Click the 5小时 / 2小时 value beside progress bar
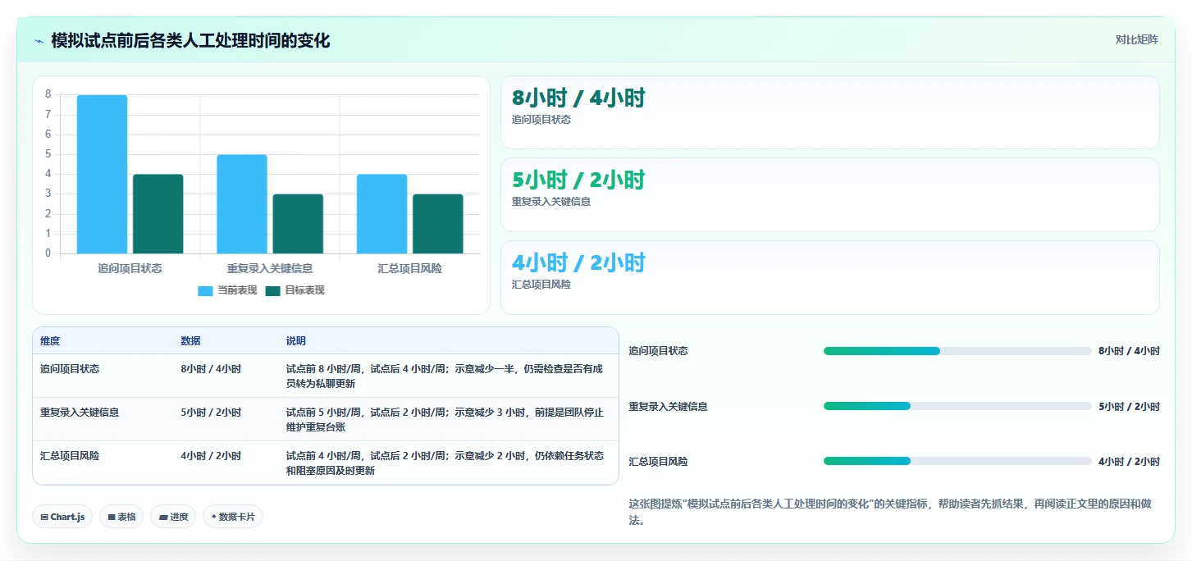This screenshot has width=1192, height=561. [1129, 406]
